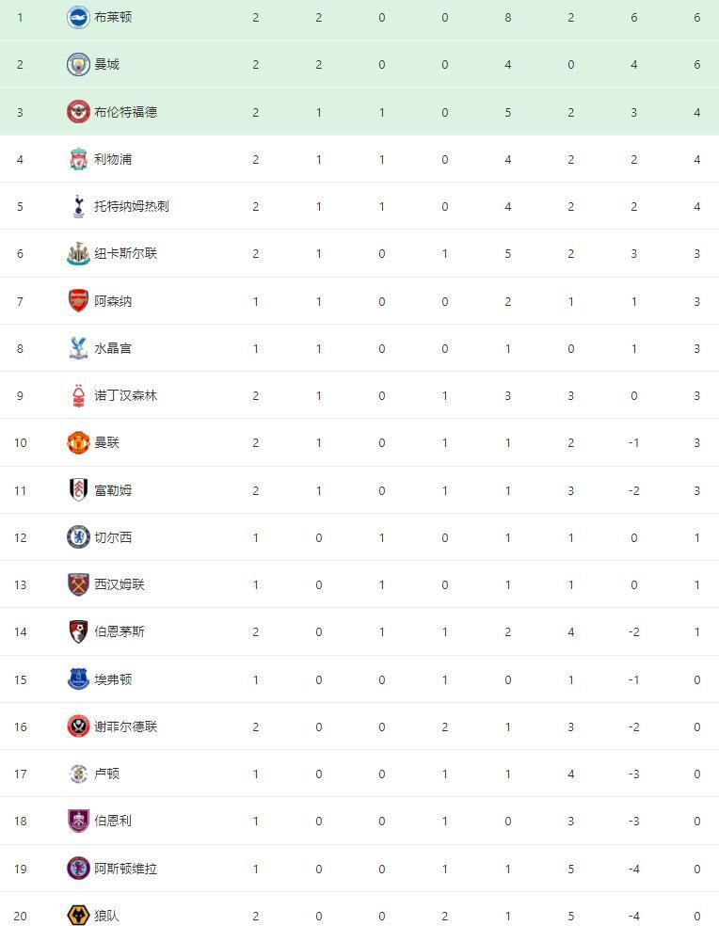Viewport: 719px width, 926px height.
Task: Click the Manchester City (曼城) club crest
Action: [78, 64]
